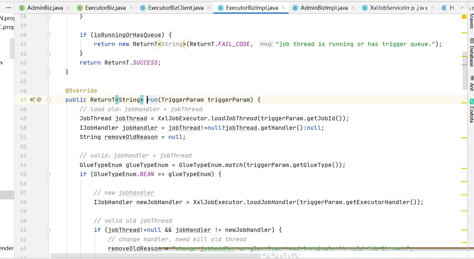Collapse the run method at line 47
The height and width of the screenshot is (259, 474).
pyautogui.click(x=49, y=100)
